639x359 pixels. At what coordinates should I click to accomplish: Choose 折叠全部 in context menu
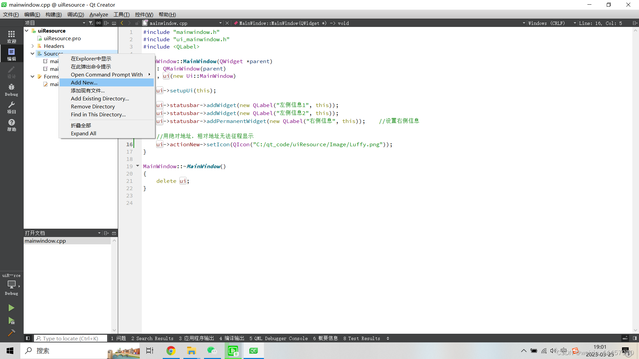tap(106, 125)
